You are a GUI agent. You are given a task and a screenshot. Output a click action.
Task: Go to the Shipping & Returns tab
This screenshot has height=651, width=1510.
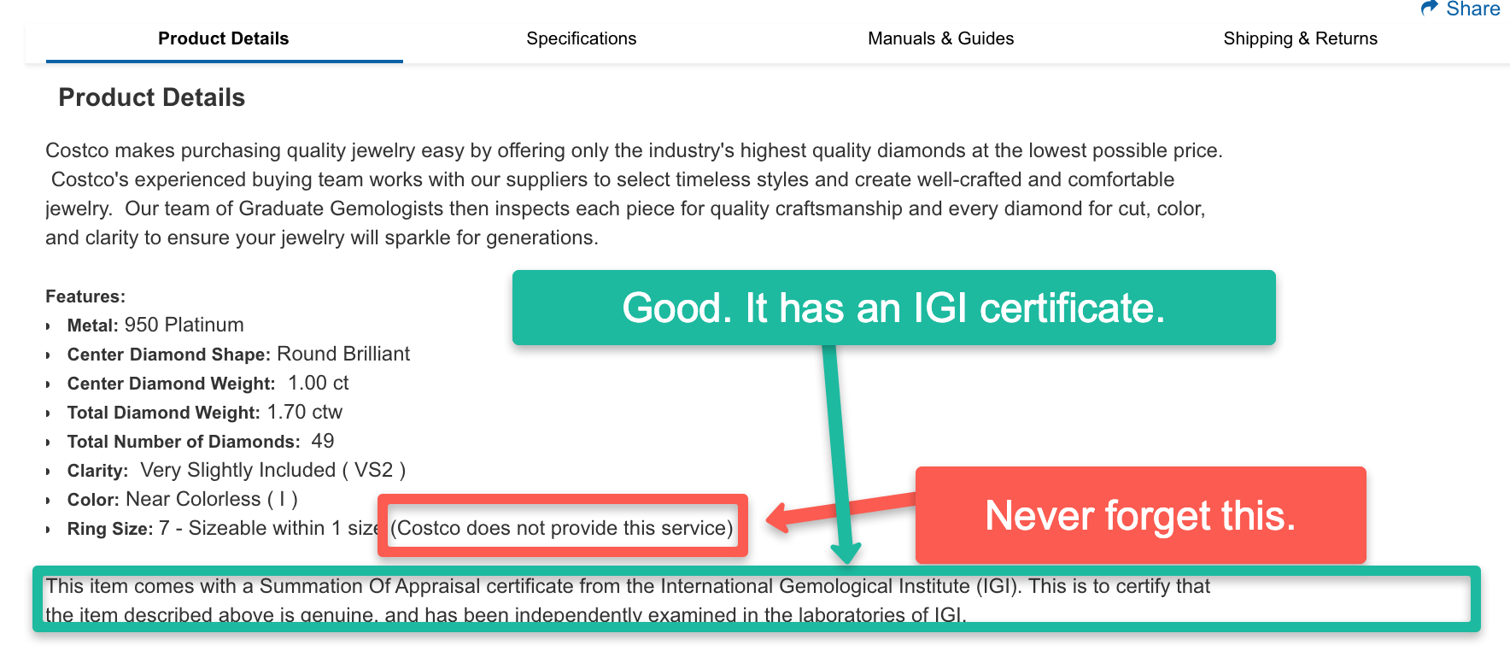click(x=1300, y=38)
